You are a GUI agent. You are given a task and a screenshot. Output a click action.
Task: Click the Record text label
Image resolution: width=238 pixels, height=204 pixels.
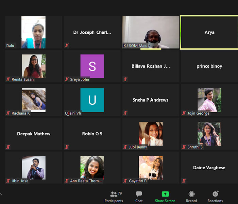[191, 201]
